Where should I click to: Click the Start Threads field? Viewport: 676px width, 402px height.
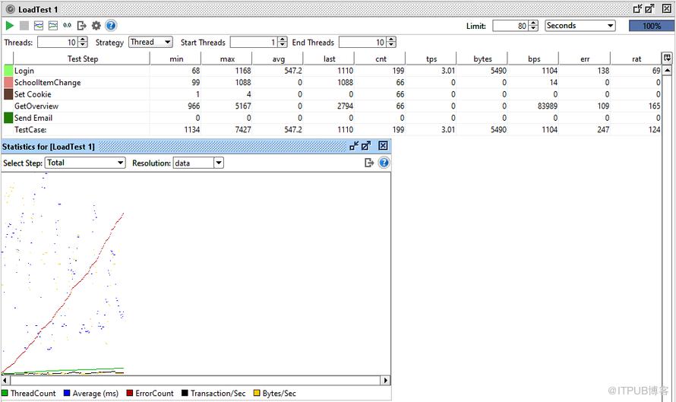tap(254, 43)
